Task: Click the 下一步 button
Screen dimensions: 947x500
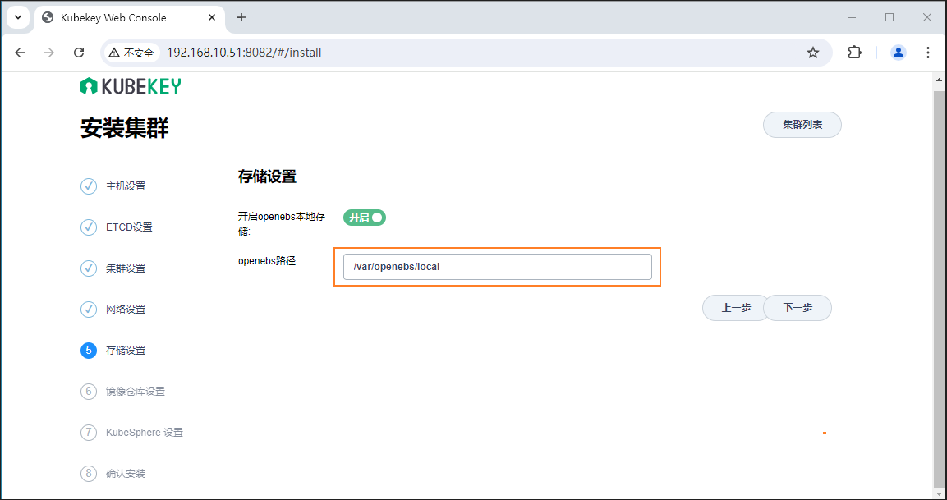Action: click(798, 308)
